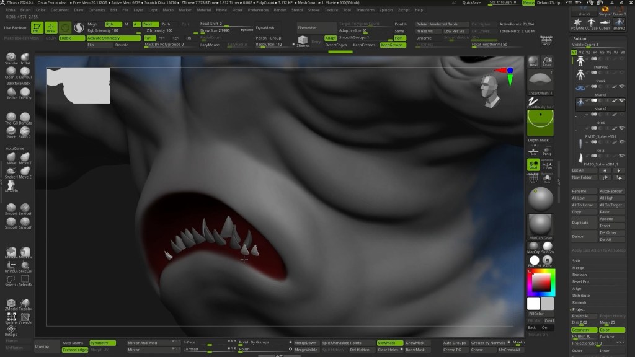Select the Topology brush
The image size is (635, 357).
(x=25, y=304)
